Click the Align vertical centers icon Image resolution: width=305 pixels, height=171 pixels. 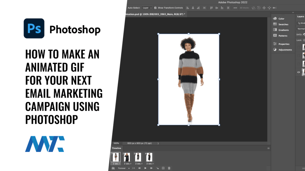(x=217, y=8)
